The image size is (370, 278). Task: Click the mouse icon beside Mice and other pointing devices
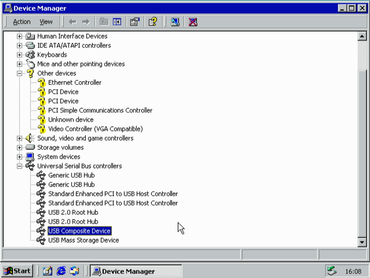click(x=30, y=64)
